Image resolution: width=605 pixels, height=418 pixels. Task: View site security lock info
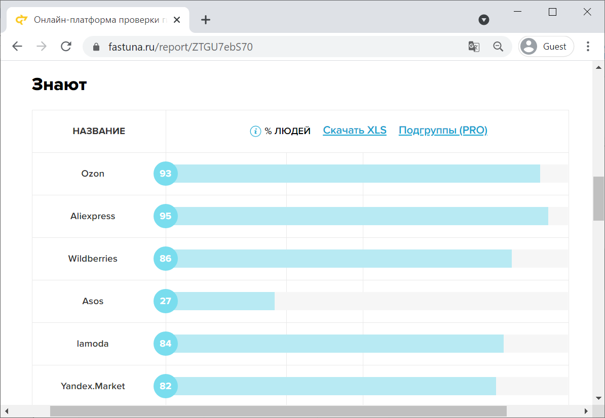tap(96, 47)
